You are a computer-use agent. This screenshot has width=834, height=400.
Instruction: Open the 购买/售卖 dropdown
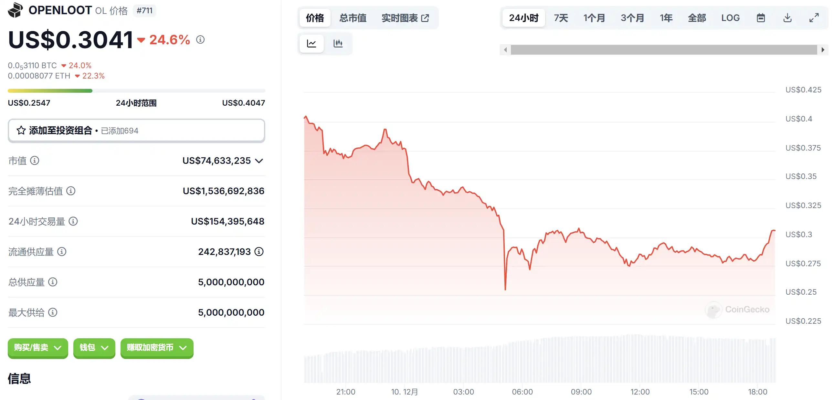[38, 348]
